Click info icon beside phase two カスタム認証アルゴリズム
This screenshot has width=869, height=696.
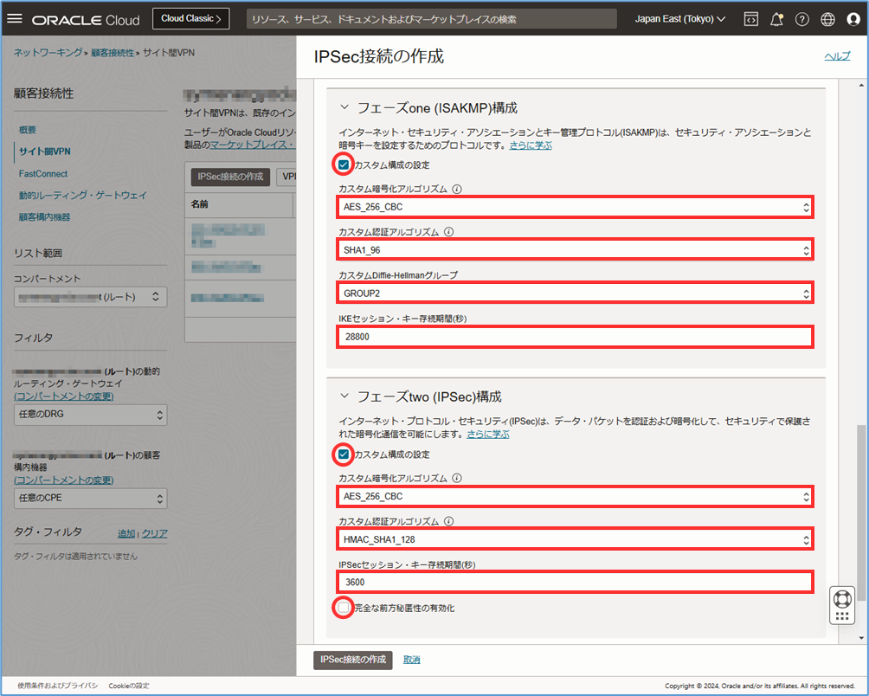point(449,521)
